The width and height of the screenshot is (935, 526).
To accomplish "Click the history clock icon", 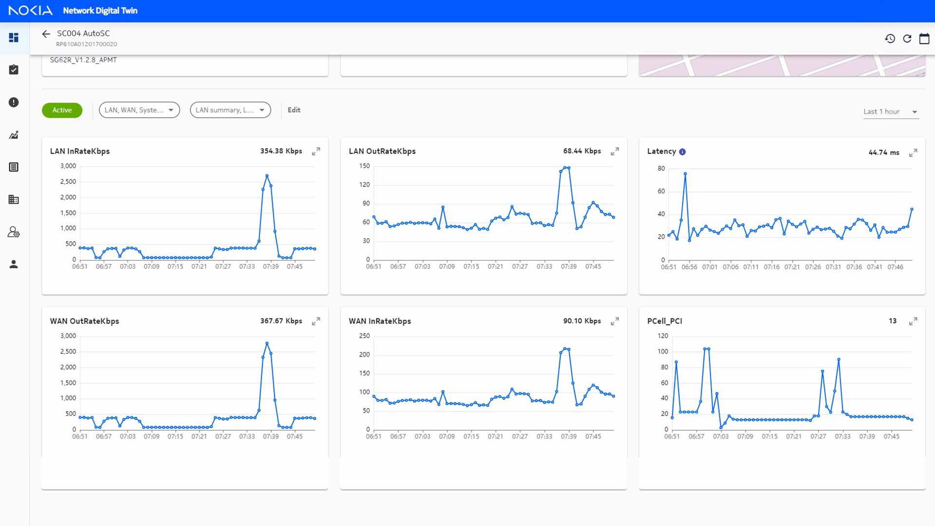I will pyautogui.click(x=890, y=38).
